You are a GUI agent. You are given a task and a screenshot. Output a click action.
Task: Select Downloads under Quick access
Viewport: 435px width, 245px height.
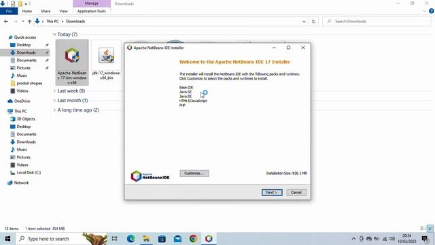pyautogui.click(x=26, y=52)
